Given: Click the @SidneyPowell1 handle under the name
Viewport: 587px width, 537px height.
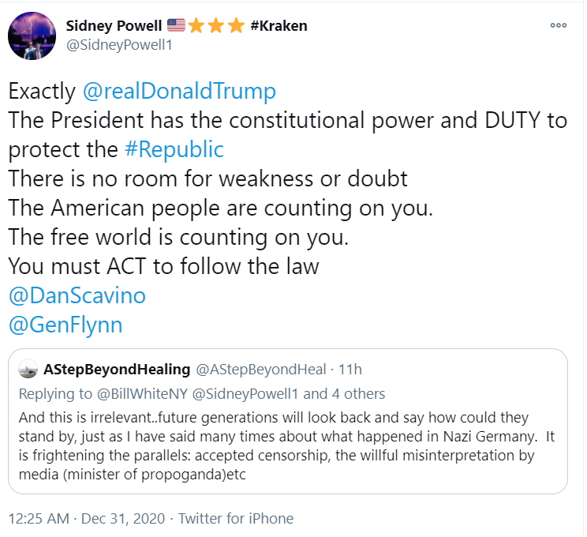Looking at the screenshot, I should click(118, 45).
